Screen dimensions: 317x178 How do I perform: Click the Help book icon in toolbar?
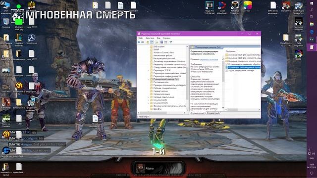coord(162,42)
